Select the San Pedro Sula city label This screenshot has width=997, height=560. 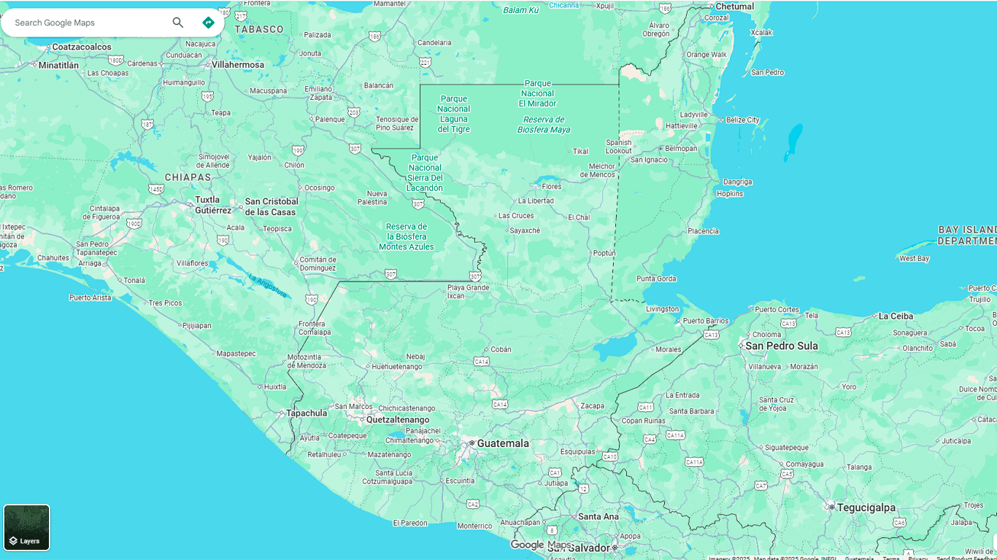tap(782, 346)
